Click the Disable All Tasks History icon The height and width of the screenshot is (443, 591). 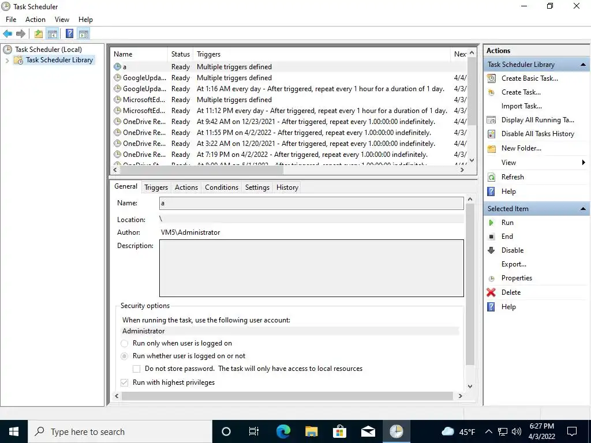[x=491, y=134]
